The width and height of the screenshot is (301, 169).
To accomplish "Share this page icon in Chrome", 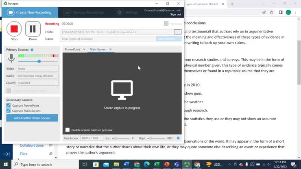I will click(264, 13).
